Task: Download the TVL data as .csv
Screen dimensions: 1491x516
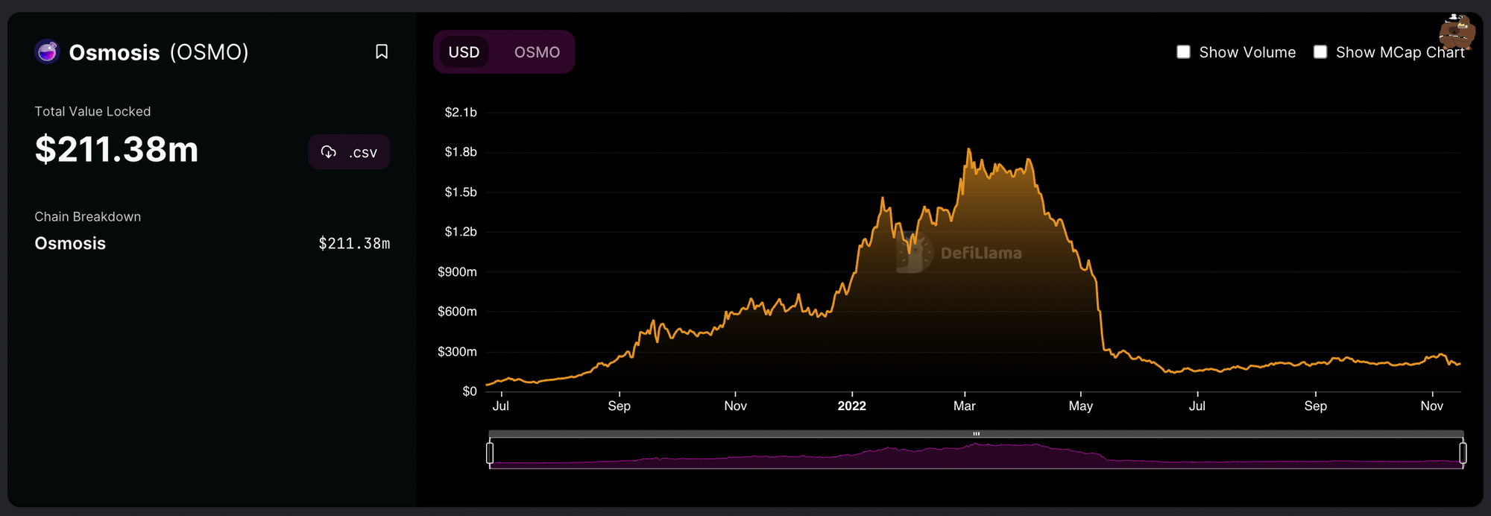Action: (349, 152)
